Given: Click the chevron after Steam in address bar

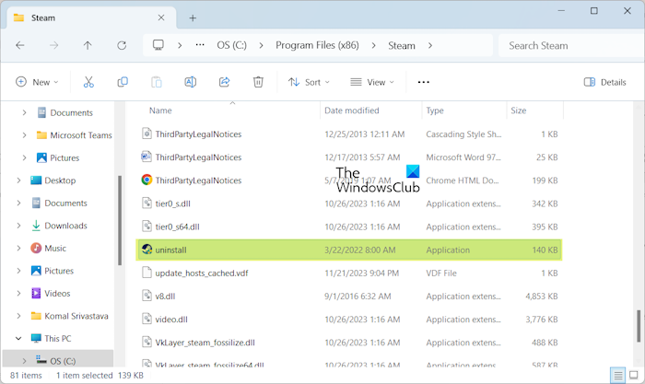Looking at the screenshot, I should coord(430,45).
